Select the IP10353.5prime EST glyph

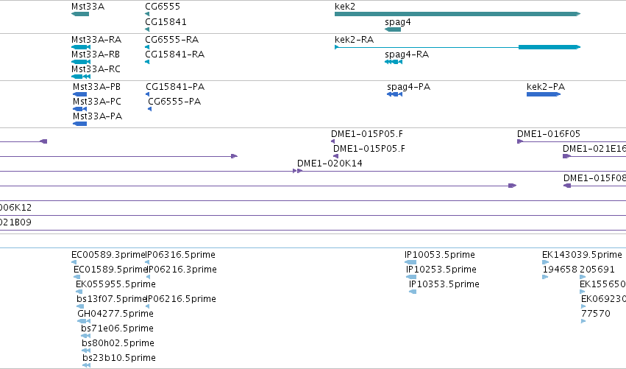[413, 292]
